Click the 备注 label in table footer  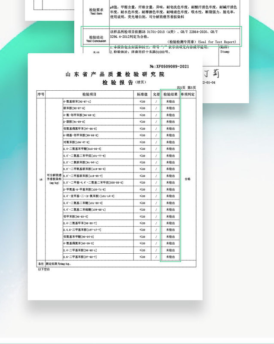(41, 264)
